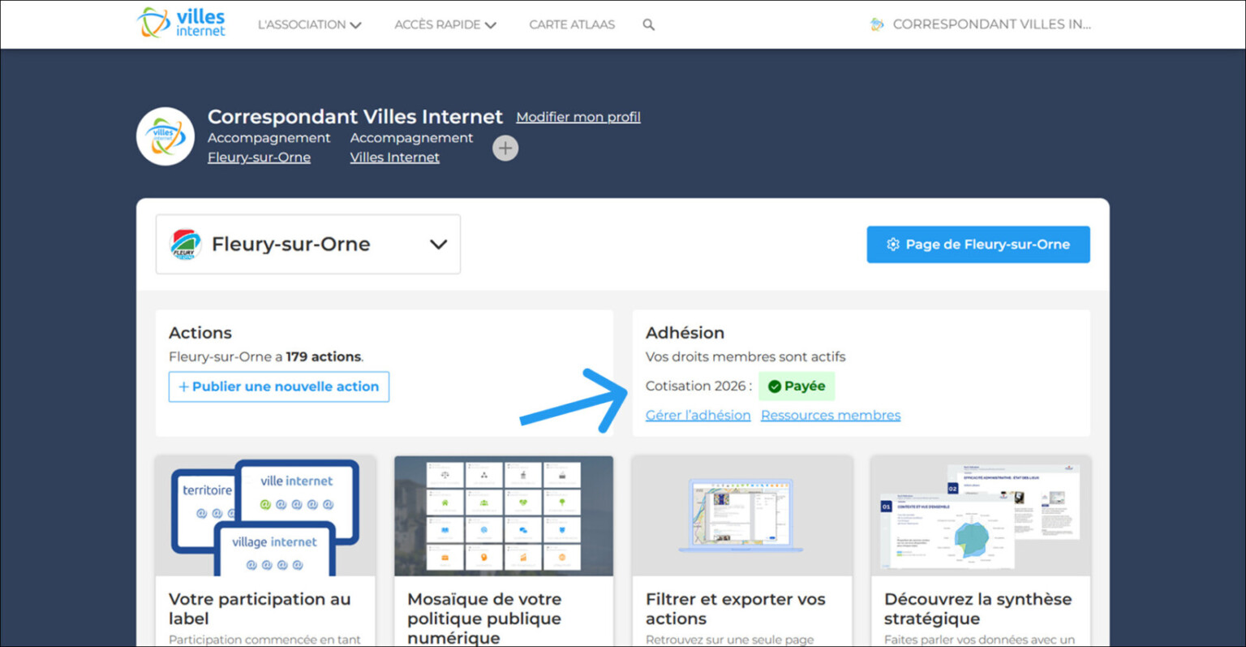
Task: Click the Fleury-sur-Orne city logo in selector
Action: 186,244
